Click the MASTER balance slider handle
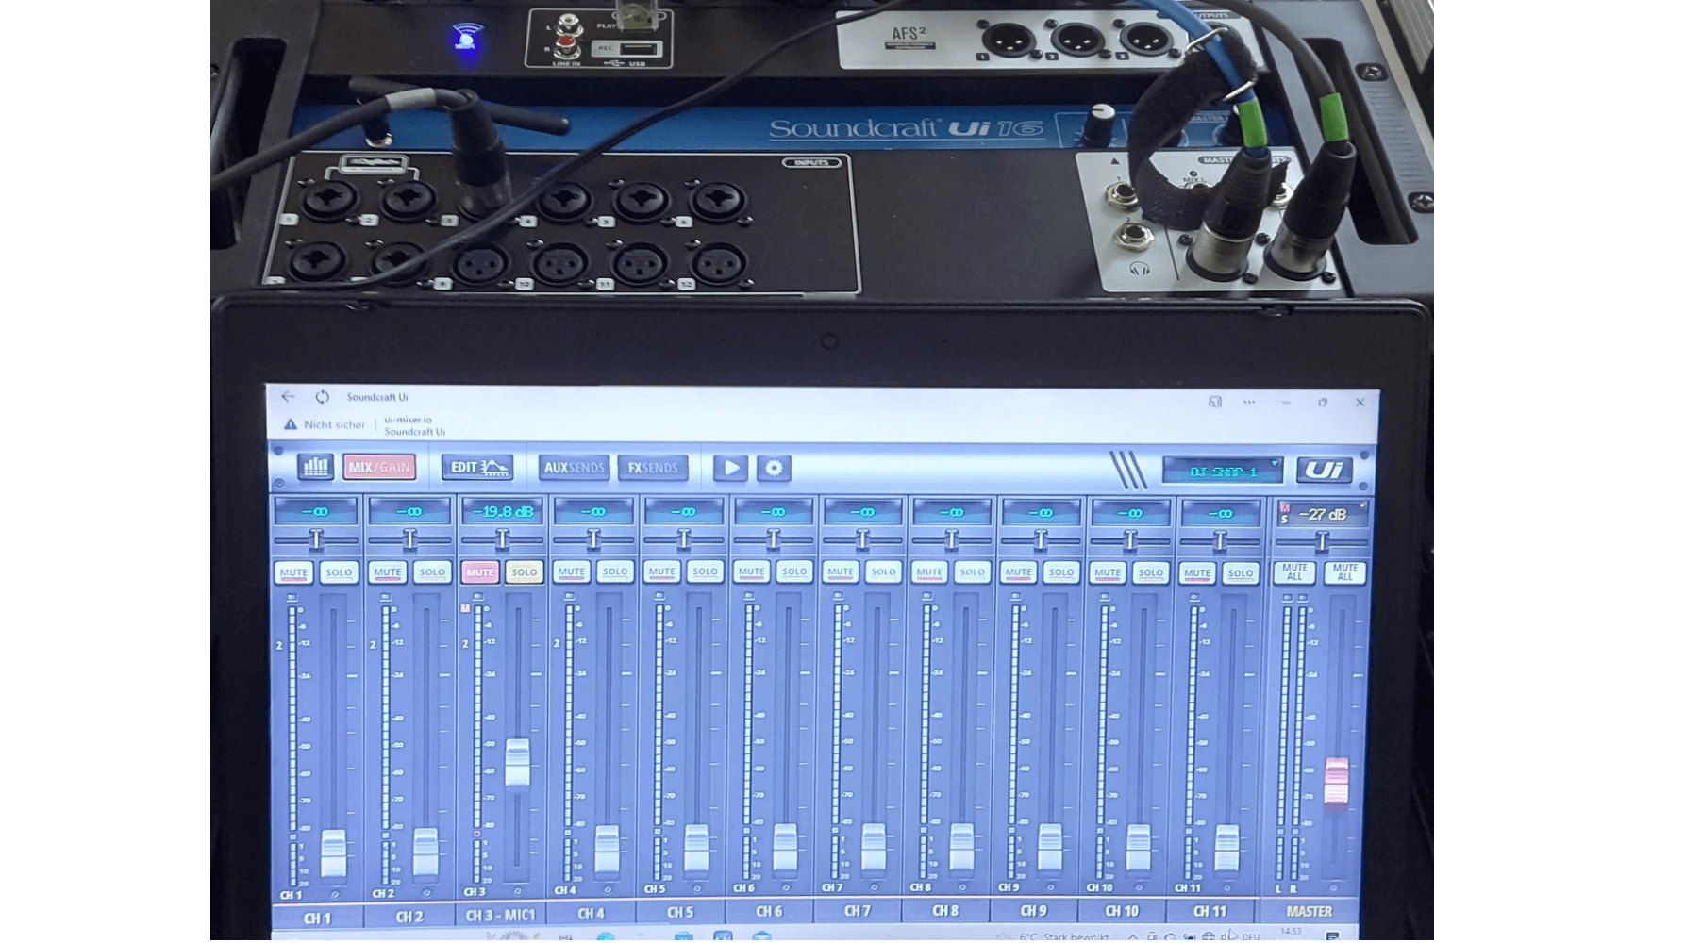 [1322, 541]
